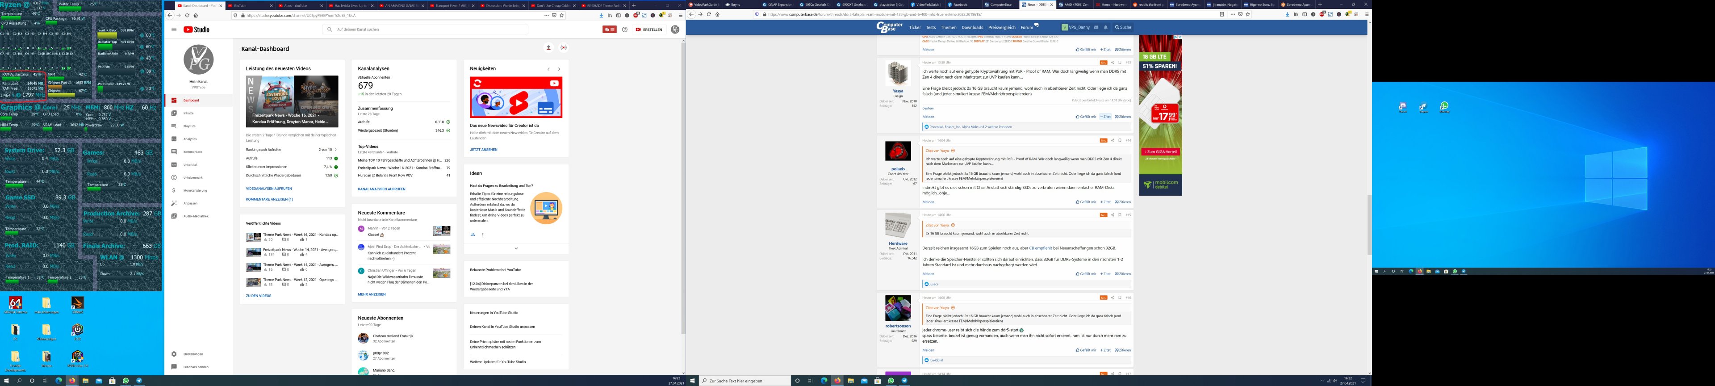The image size is (1715, 386).
Task: Expand quote from Yasya in polaxis post
Action: [x=953, y=151]
